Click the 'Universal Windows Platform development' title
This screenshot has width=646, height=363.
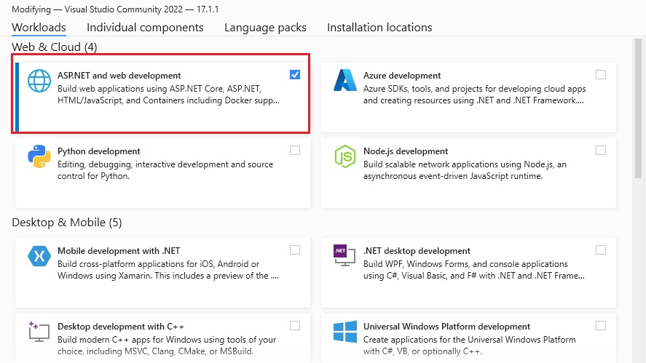pos(446,327)
